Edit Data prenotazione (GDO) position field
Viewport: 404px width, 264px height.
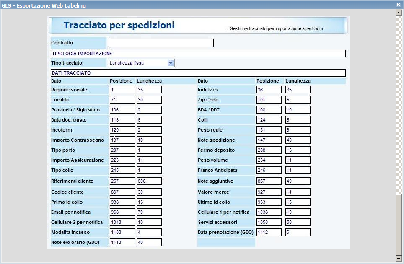point(269,232)
